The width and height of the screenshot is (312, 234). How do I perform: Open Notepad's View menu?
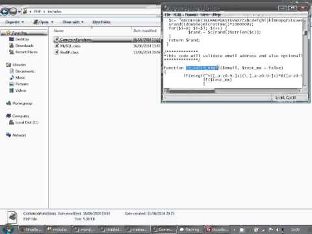tap(205, 15)
